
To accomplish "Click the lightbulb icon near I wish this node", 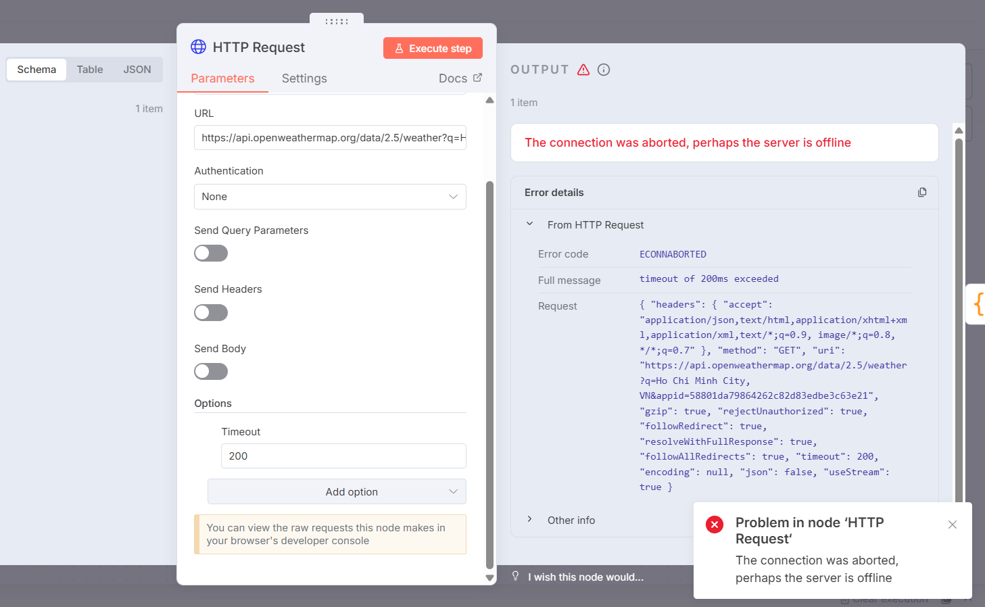I will pyautogui.click(x=516, y=576).
